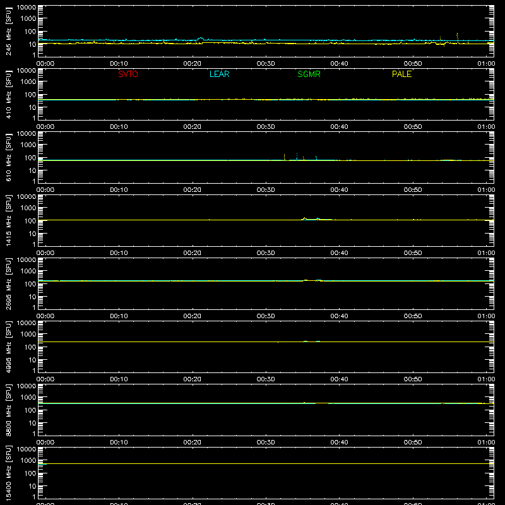Viewport: 505px width, 505px height.
Task: Click the '01:00' tick label under the 4995 MHz plot
Action: [x=486, y=379]
